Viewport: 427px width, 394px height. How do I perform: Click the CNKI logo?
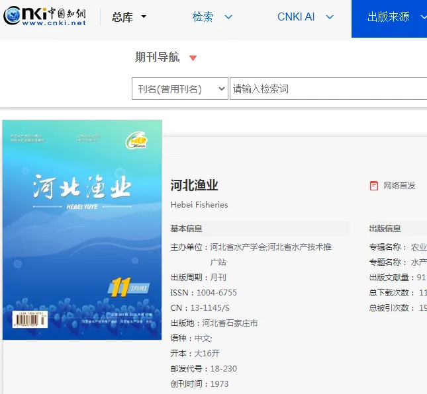(44, 17)
